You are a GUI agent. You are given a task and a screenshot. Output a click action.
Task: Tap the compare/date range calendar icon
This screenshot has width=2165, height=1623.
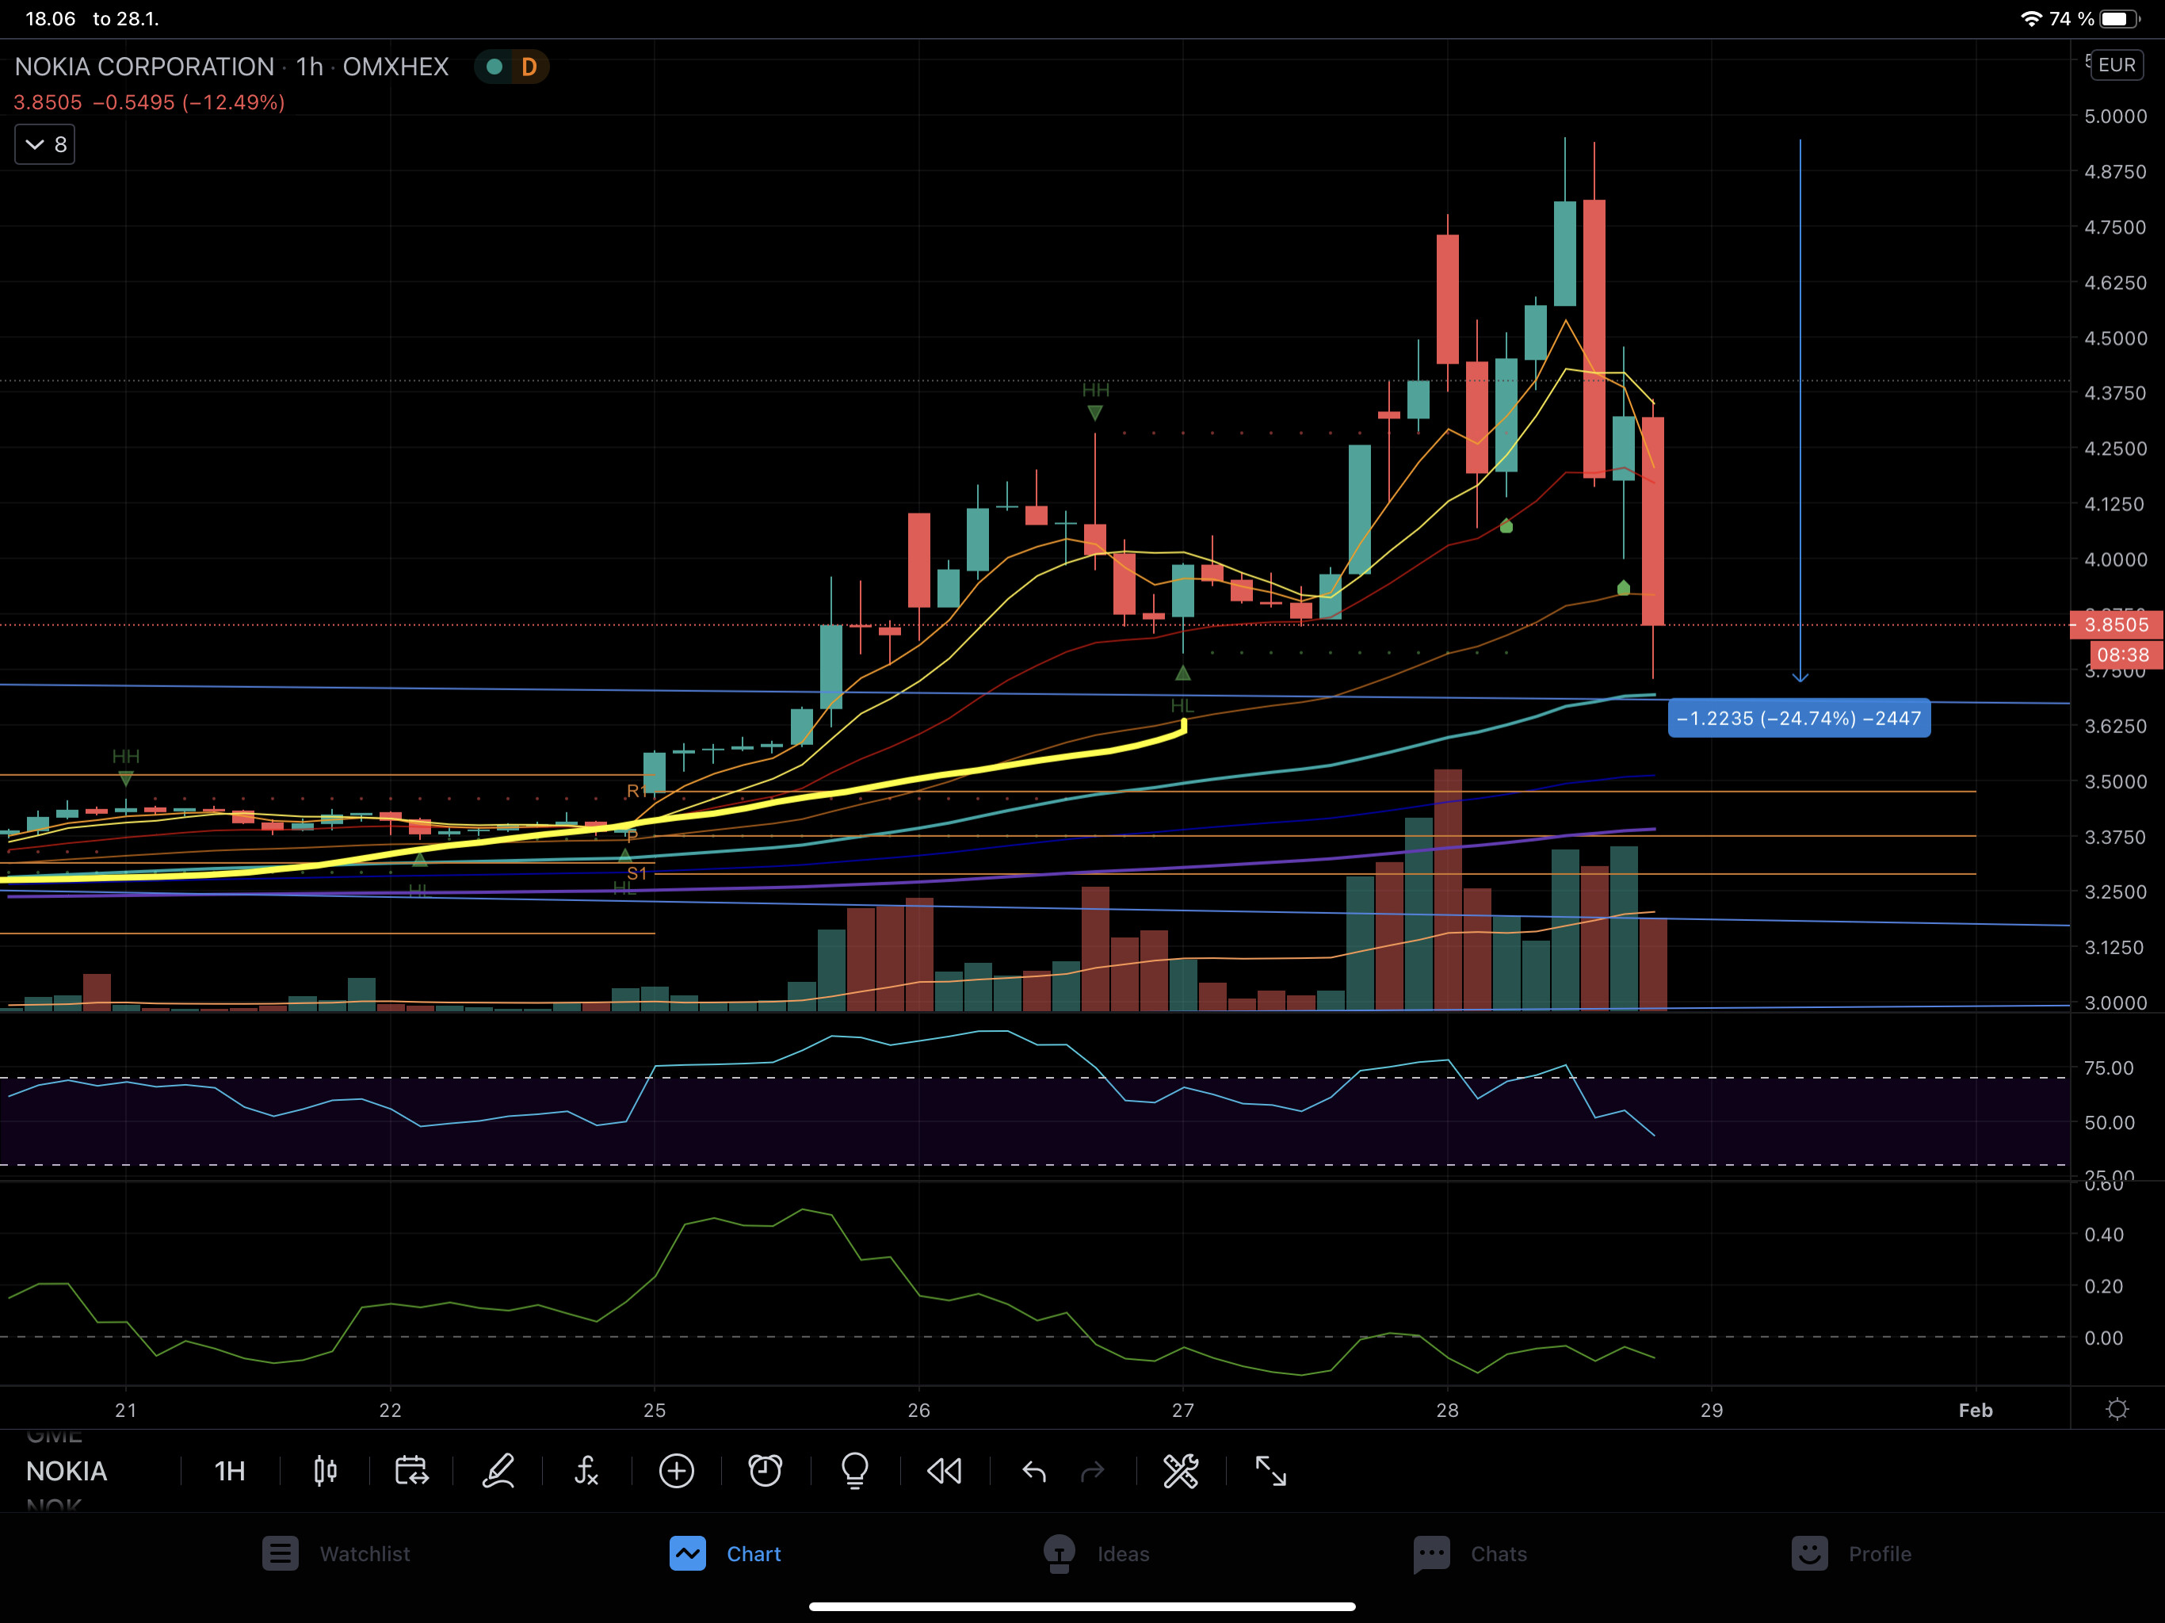(411, 1470)
